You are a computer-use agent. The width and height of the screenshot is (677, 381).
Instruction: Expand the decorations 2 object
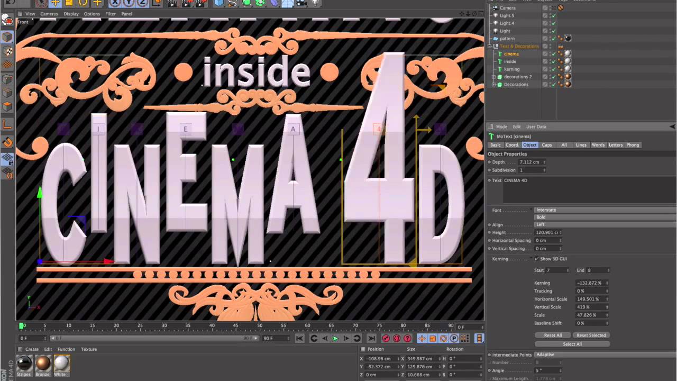pyautogui.click(x=494, y=77)
